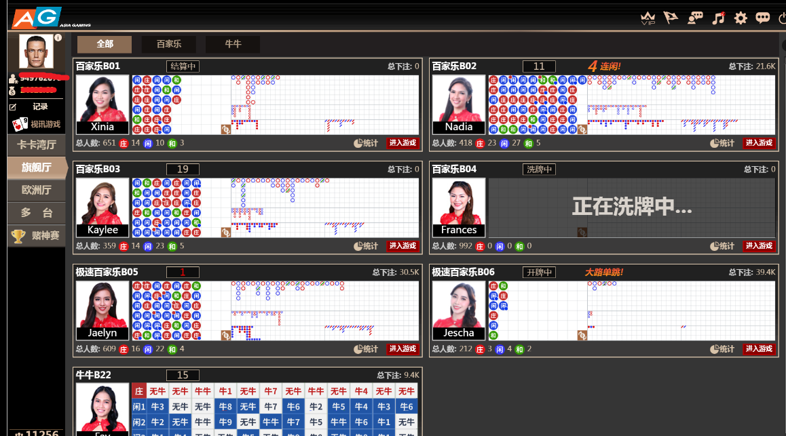Open the 欧洲厅 hall
This screenshot has height=436, width=786.
(37, 191)
